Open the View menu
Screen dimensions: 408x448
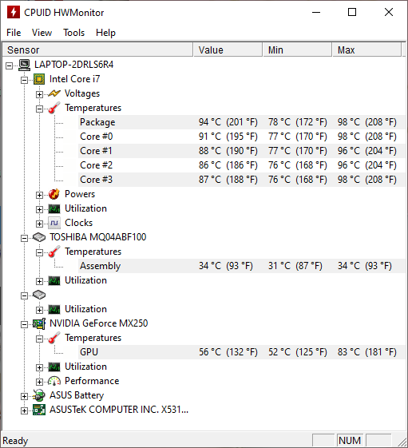pyautogui.click(x=42, y=33)
